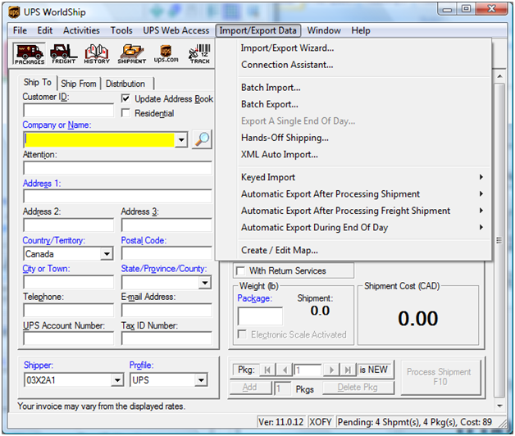The width and height of the screenshot is (515, 436).
Task: Click the yellow Company or Name field
Action: point(98,140)
